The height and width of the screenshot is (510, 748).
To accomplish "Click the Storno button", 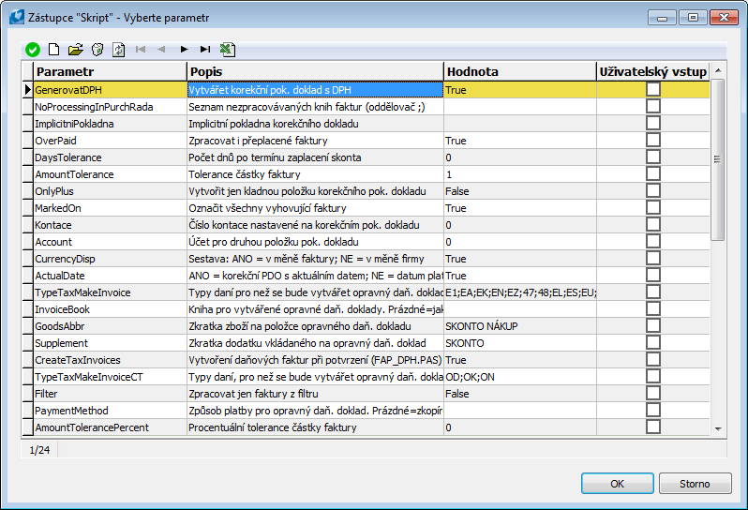I will pyautogui.click(x=696, y=484).
